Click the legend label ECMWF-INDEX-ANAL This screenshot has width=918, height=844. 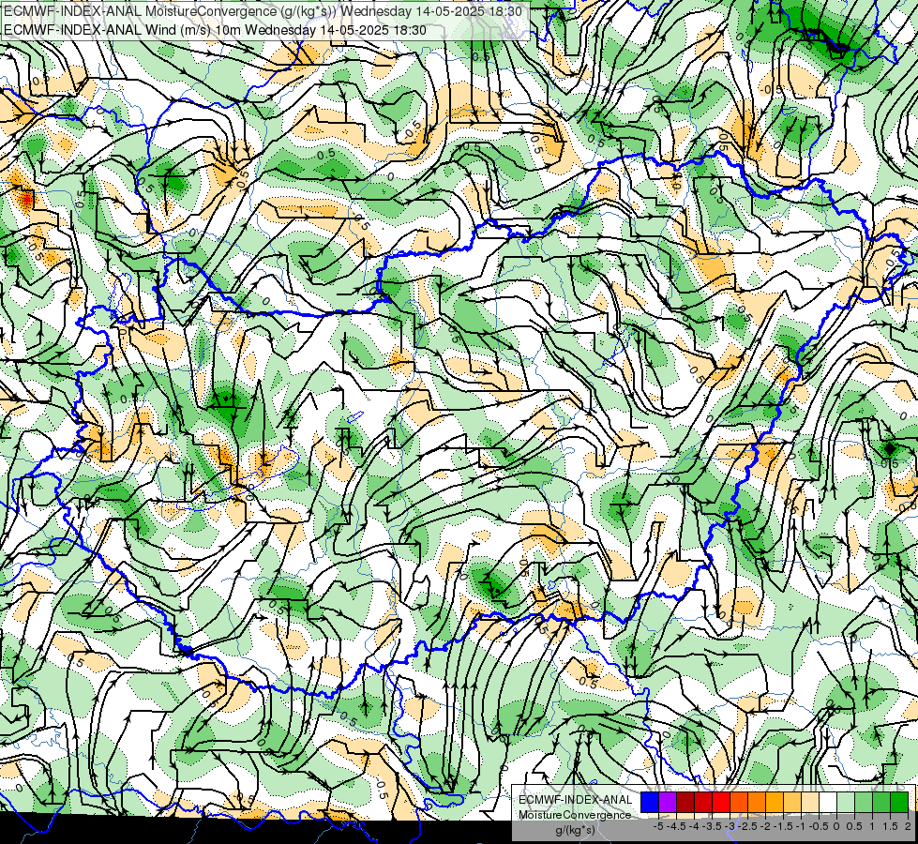coord(575,800)
